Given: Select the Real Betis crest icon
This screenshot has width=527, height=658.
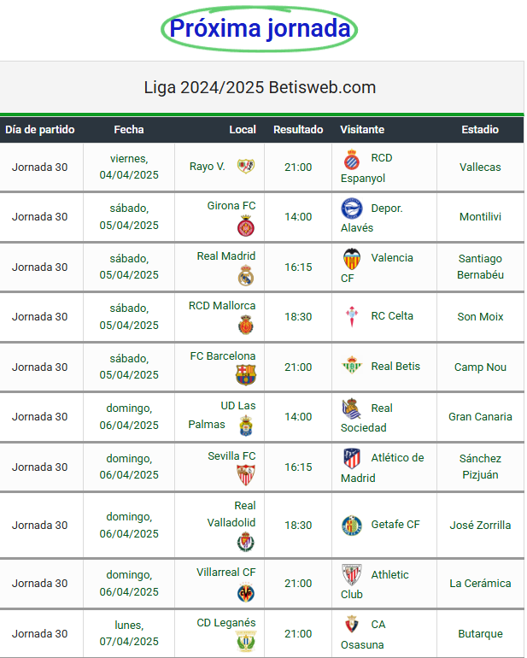Looking at the screenshot, I should click(352, 365).
